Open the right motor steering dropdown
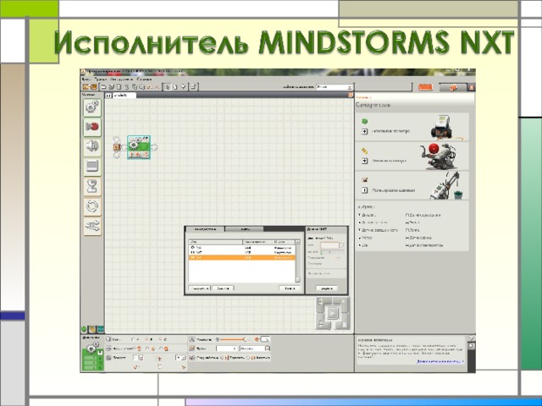542x406 pixels. tap(180, 358)
